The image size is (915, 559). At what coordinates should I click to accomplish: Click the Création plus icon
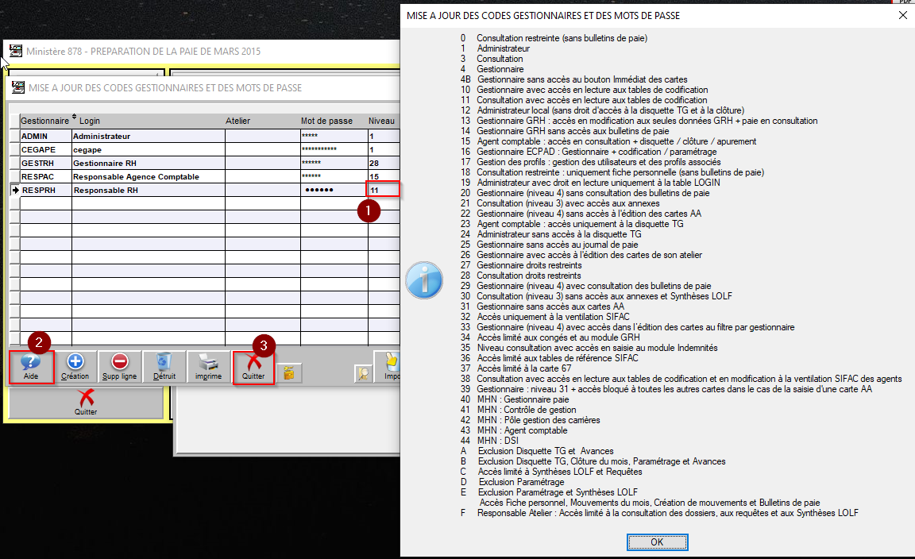(x=75, y=367)
